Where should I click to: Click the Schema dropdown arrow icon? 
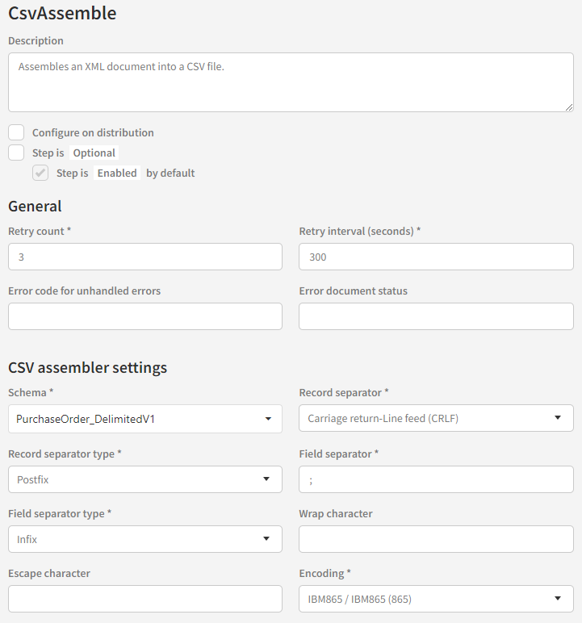tap(267, 418)
